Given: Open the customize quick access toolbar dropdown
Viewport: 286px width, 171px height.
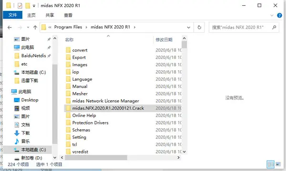Looking at the screenshot, I should [x=34, y=6].
